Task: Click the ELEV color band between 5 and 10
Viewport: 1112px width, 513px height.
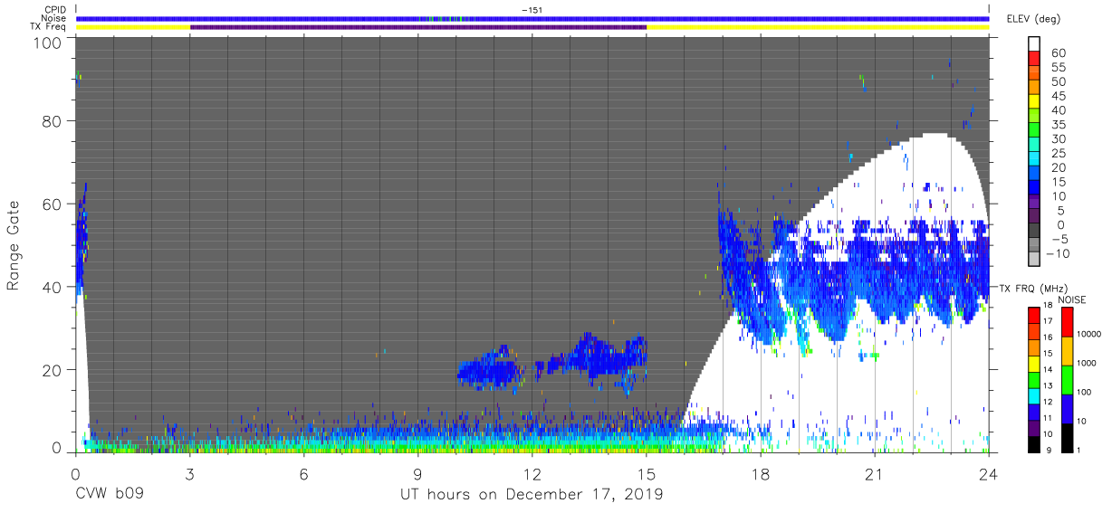Action: coord(1035,203)
